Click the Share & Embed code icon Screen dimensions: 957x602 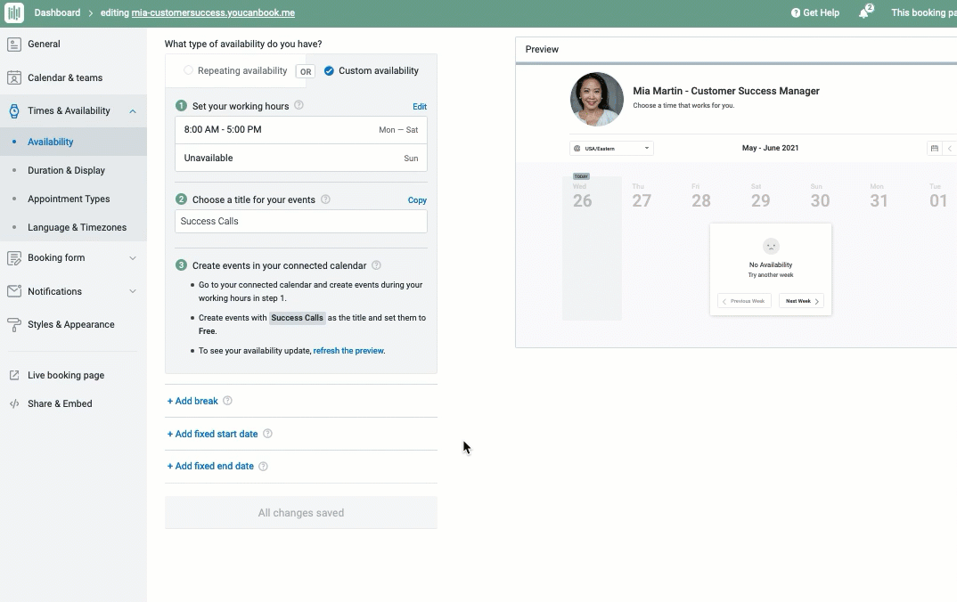coord(14,403)
